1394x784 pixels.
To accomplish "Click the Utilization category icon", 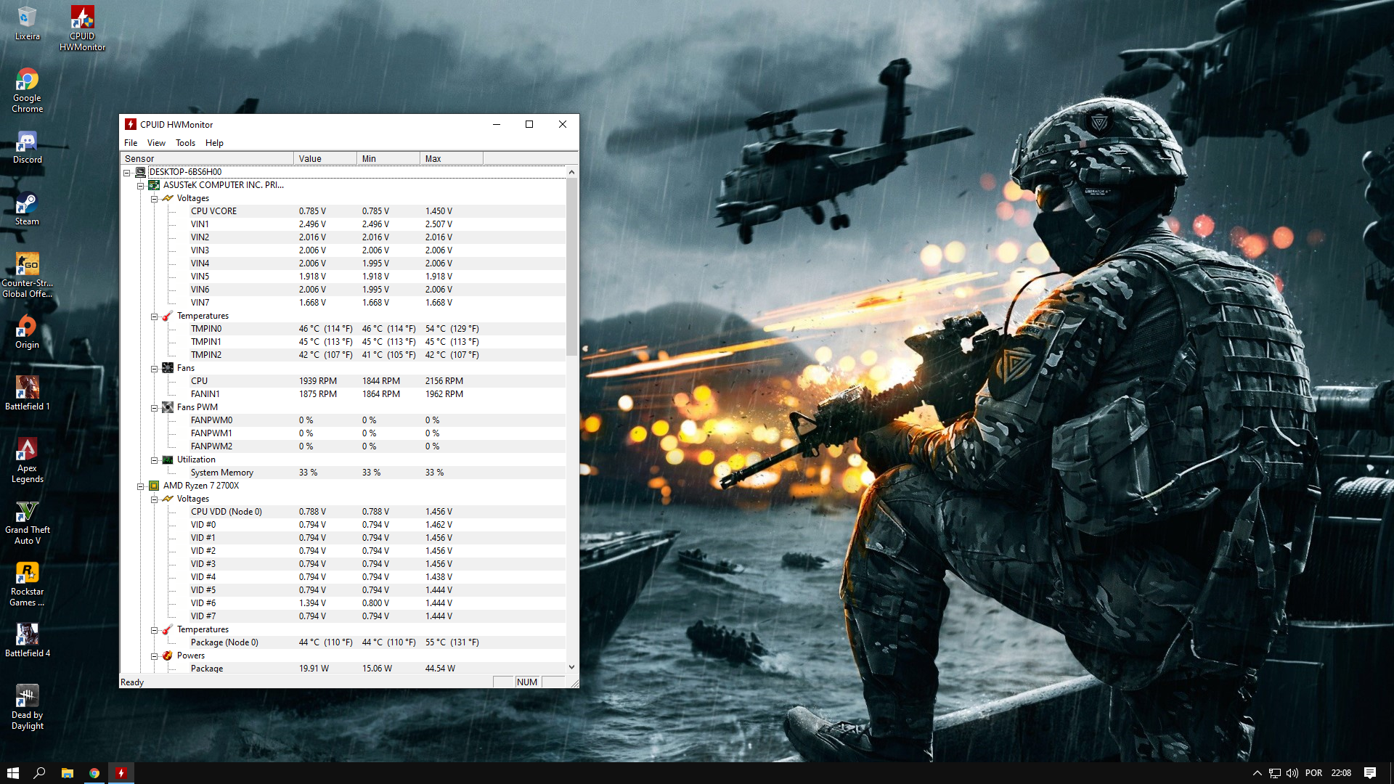I will [x=168, y=460].
